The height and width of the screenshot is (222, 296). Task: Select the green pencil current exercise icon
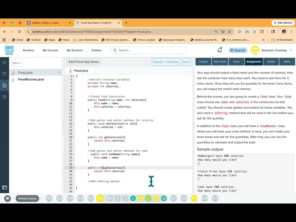[148, 198]
